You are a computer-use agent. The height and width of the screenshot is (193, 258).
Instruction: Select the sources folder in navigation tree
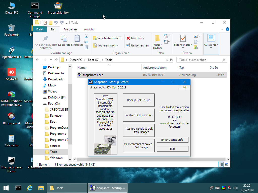55,146
